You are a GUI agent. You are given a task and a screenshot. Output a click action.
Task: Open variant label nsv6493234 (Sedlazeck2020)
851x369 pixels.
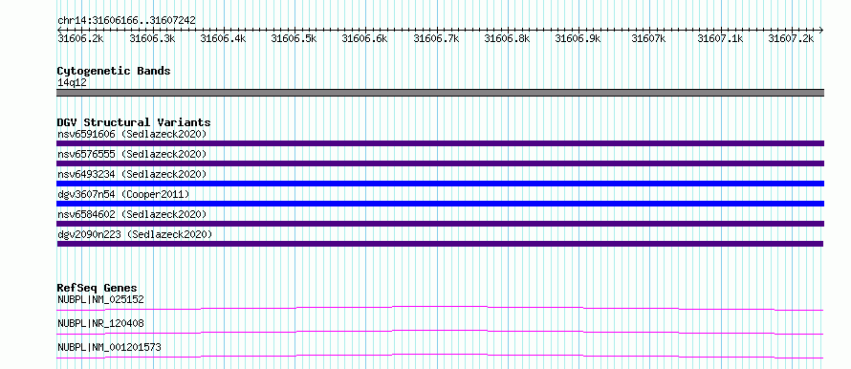132,174
